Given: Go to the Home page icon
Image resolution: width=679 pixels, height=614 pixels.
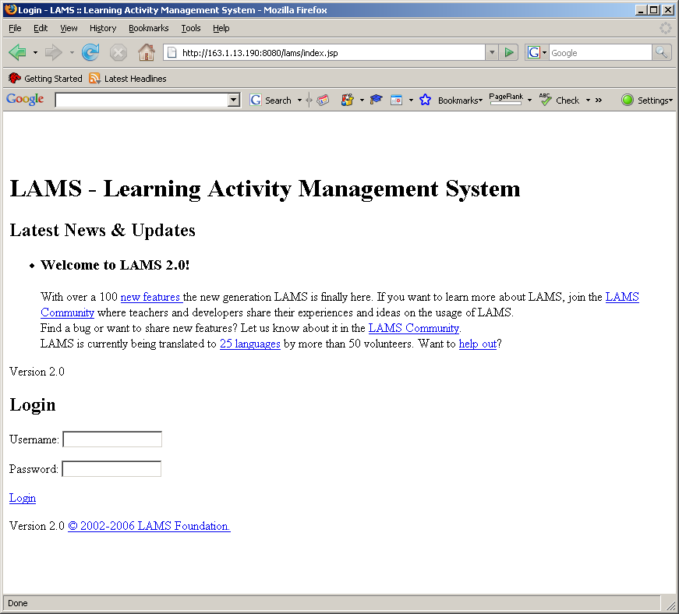Looking at the screenshot, I should 146,53.
